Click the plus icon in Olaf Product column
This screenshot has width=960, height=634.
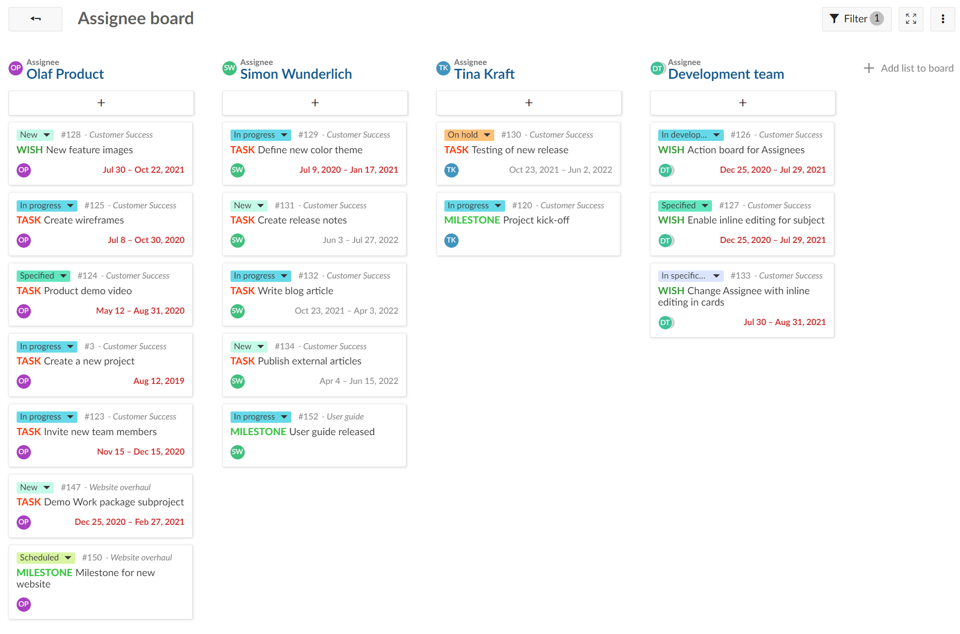(x=101, y=103)
